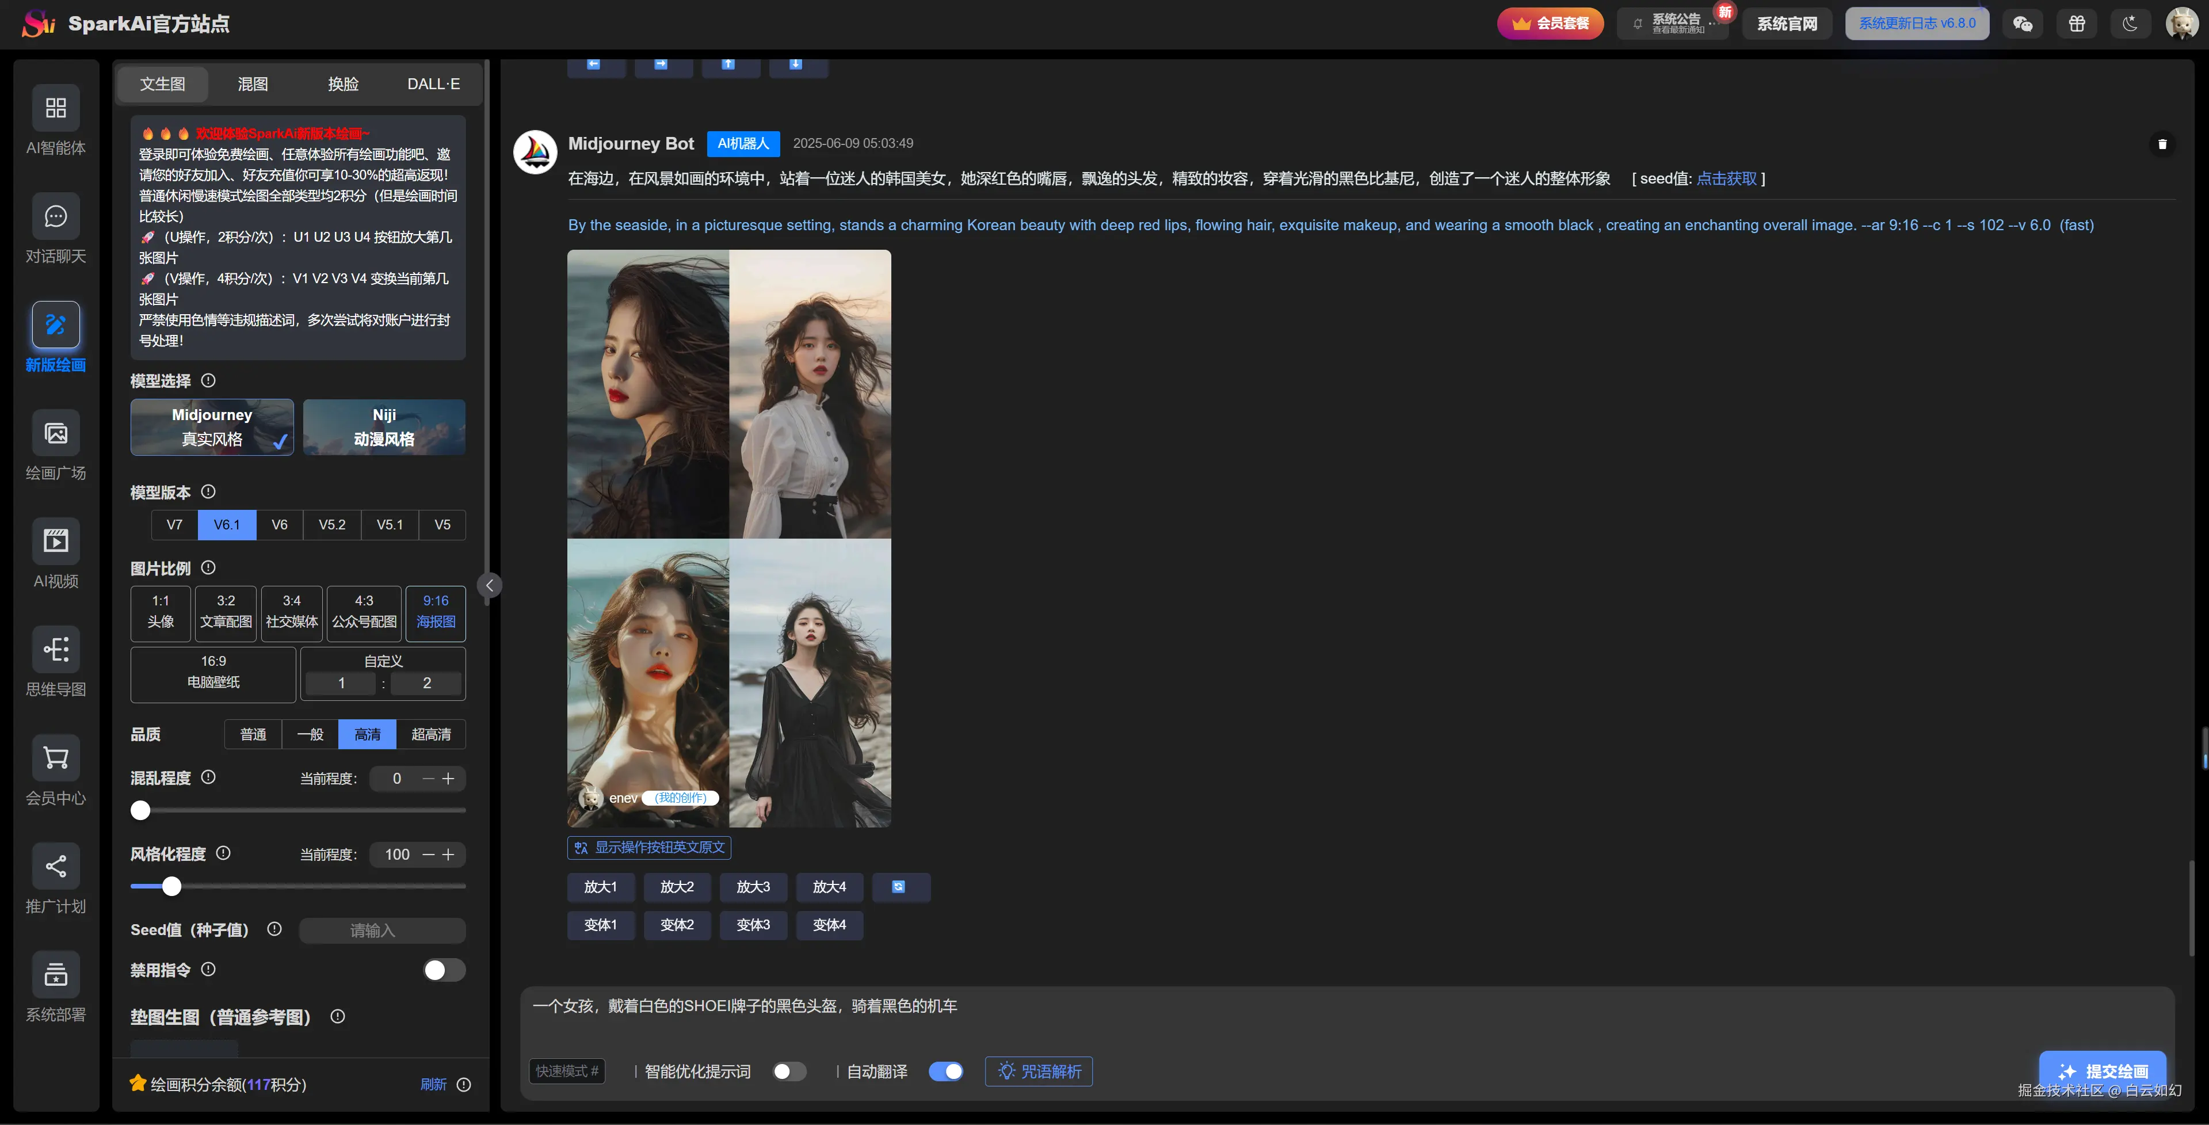Choose the 9:16 海报图 aspect ratio

coord(435,613)
